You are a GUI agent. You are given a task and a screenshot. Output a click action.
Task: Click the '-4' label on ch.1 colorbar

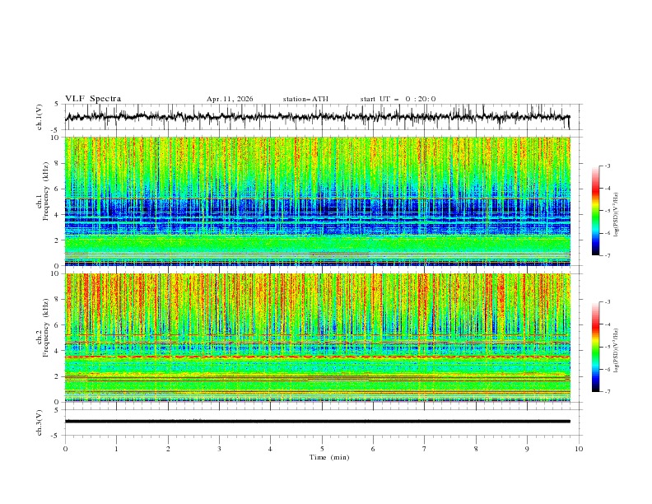(x=607, y=189)
